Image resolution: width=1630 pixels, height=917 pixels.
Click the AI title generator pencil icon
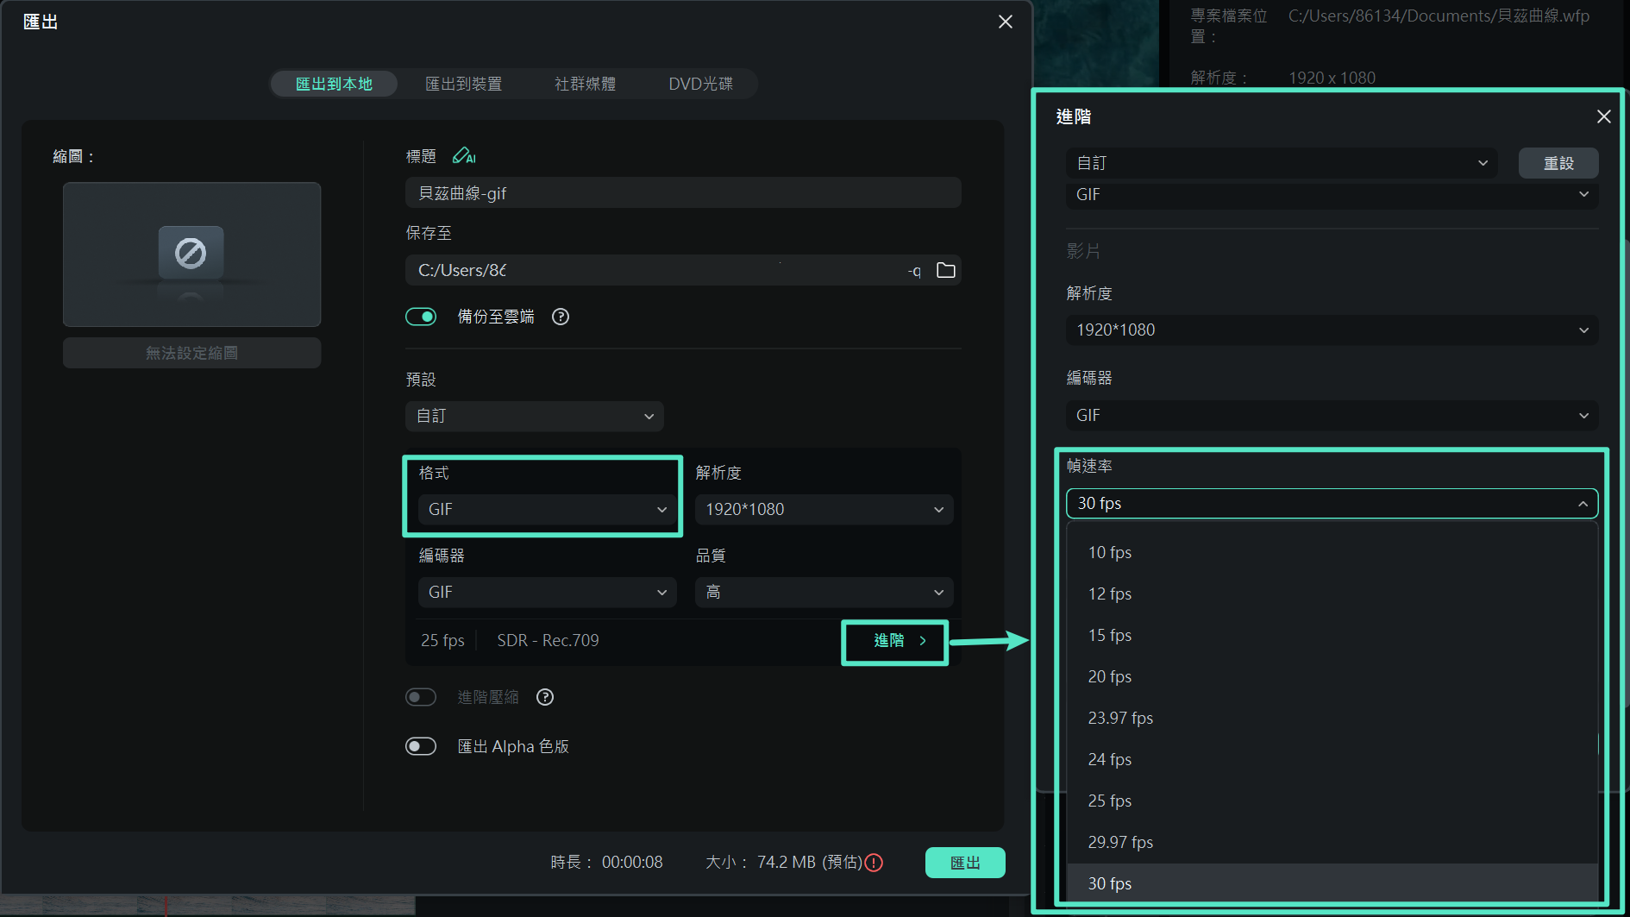464,156
